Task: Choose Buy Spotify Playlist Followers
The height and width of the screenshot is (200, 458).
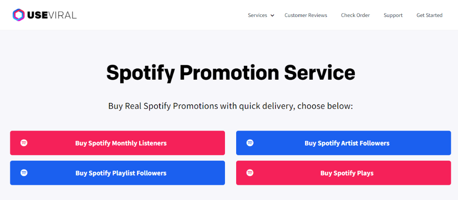Action: (x=118, y=173)
